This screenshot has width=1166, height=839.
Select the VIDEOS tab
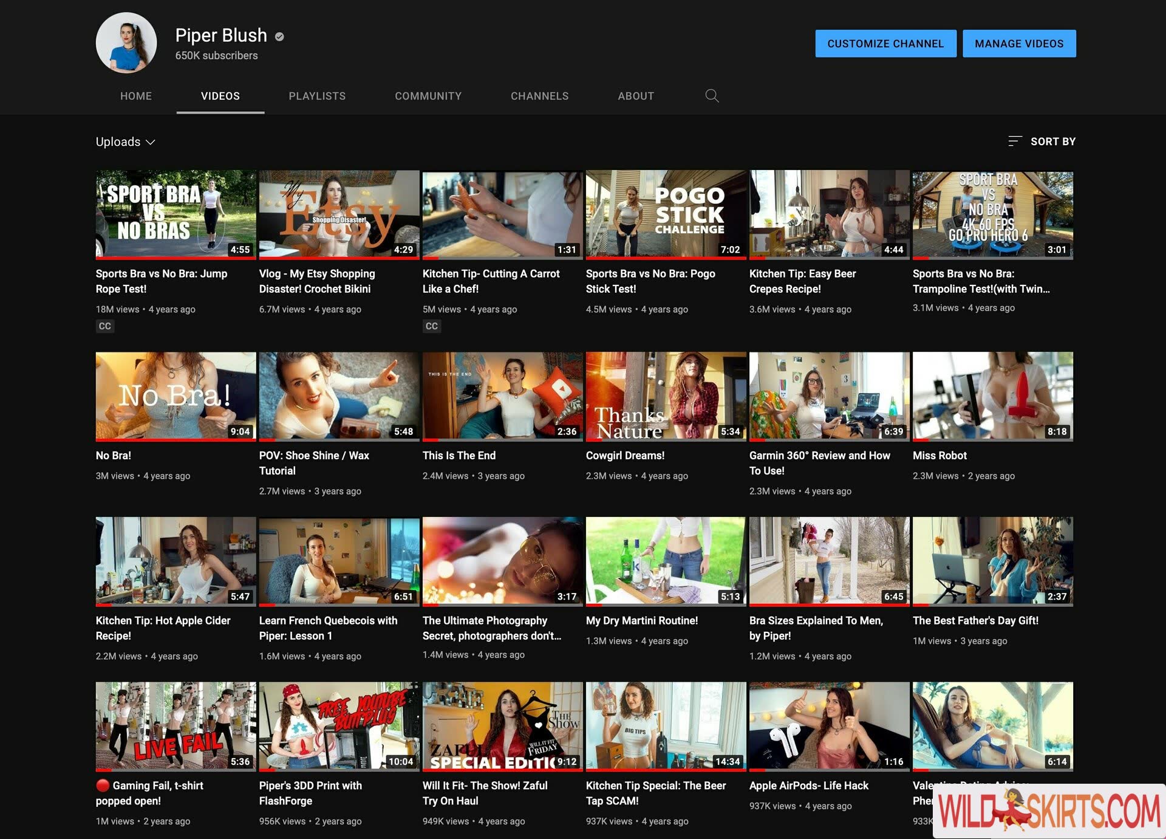click(x=220, y=96)
